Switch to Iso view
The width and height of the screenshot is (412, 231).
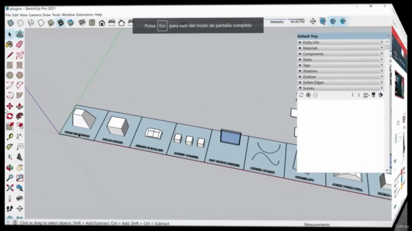pos(82,23)
